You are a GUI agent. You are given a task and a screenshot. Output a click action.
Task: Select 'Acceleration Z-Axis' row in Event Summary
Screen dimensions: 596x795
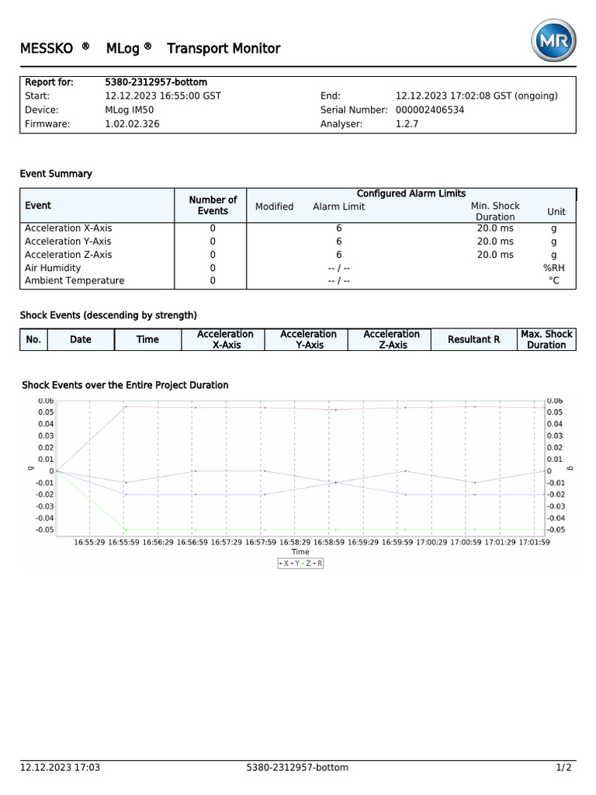[x=298, y=255]
